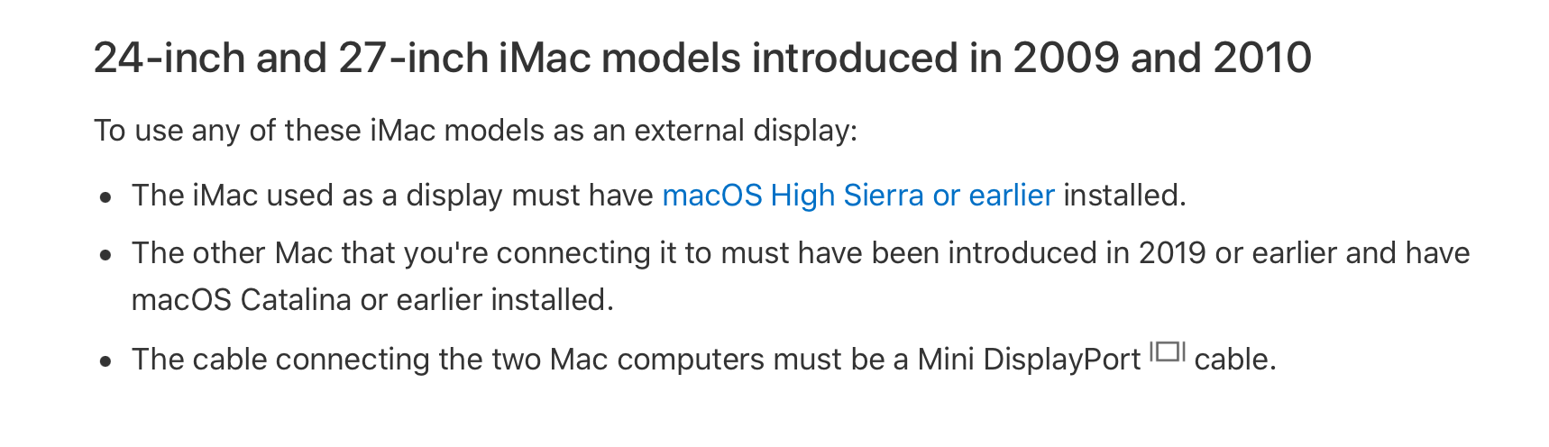Click 'High Sierra' within the blue link
The image size is (1549, 447).
(848, 196)
